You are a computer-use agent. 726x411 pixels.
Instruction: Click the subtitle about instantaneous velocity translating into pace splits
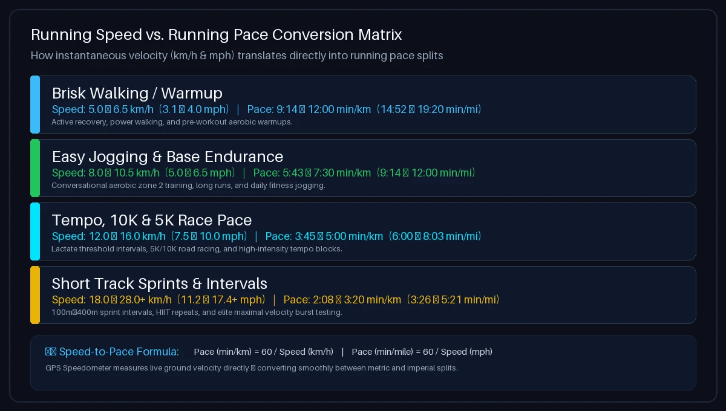point(237,56)
